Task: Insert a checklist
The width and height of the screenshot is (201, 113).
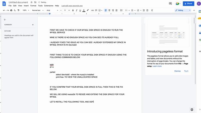Action: (126, 10)
